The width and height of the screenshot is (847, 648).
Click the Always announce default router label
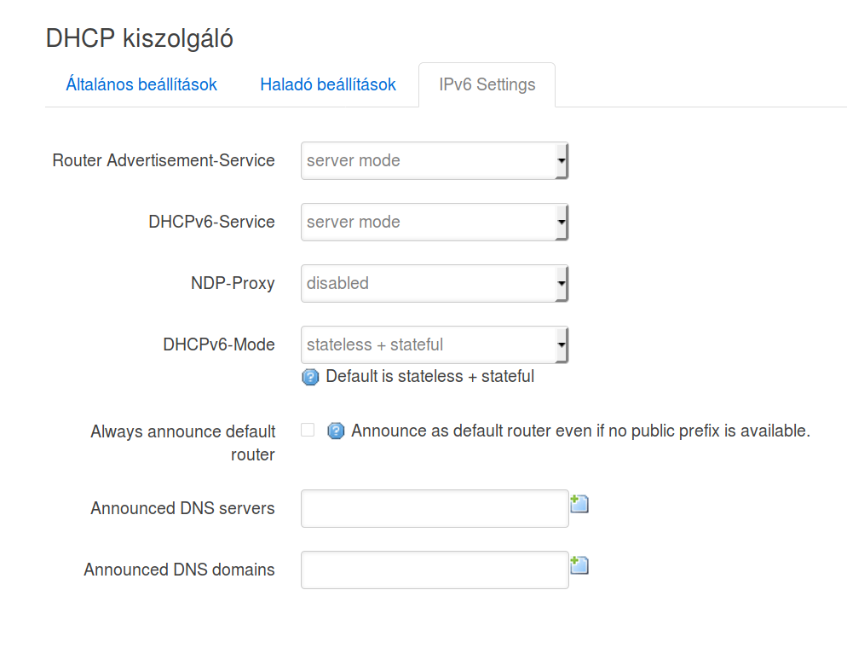pos(183,443)
